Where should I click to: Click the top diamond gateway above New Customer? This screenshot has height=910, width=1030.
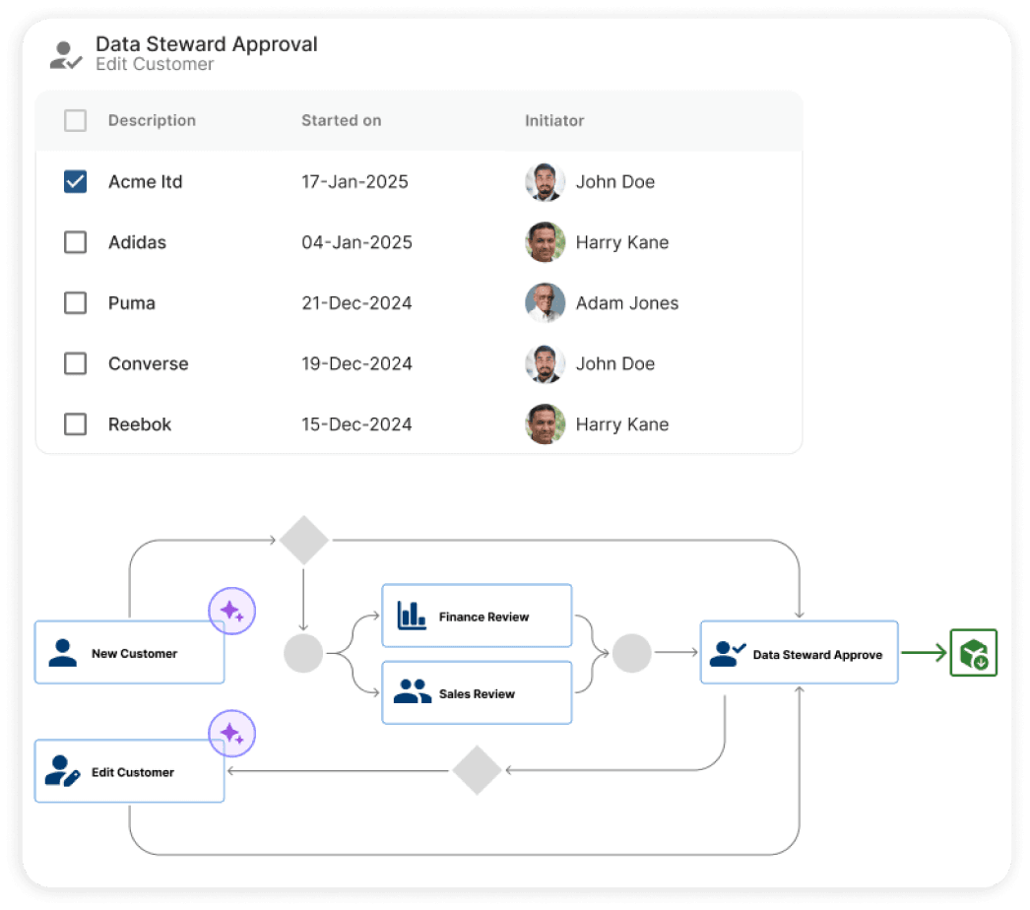pyautogui.click(x=303, y=540)
